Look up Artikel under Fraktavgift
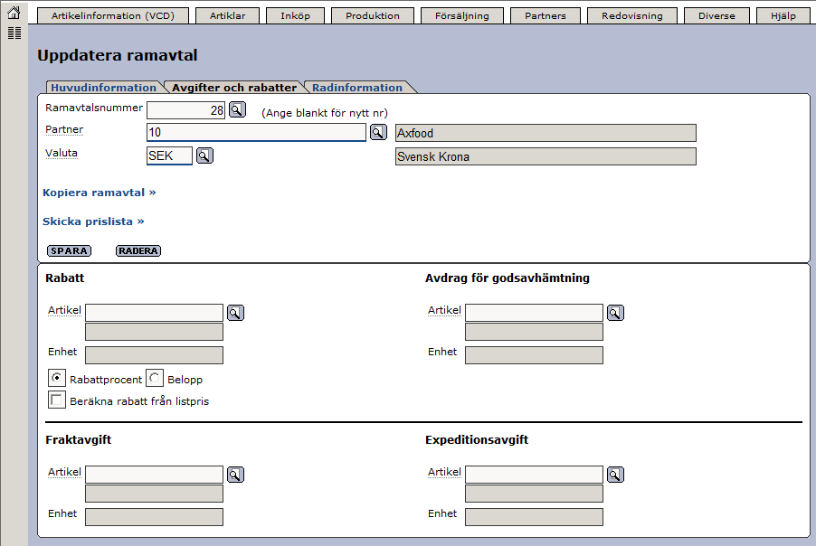The width and height of the screenshot is (816, 546). tap(235, 475)
